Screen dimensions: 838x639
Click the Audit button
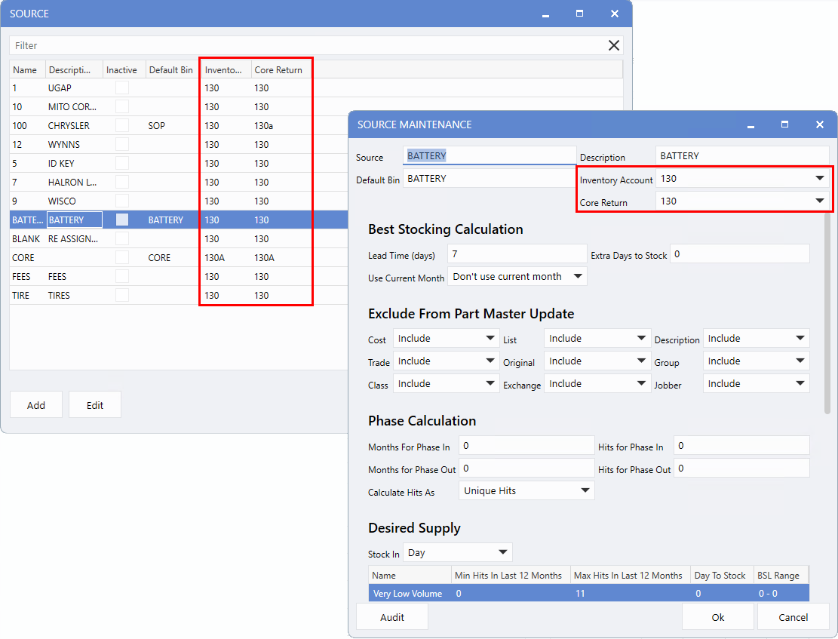391,617
